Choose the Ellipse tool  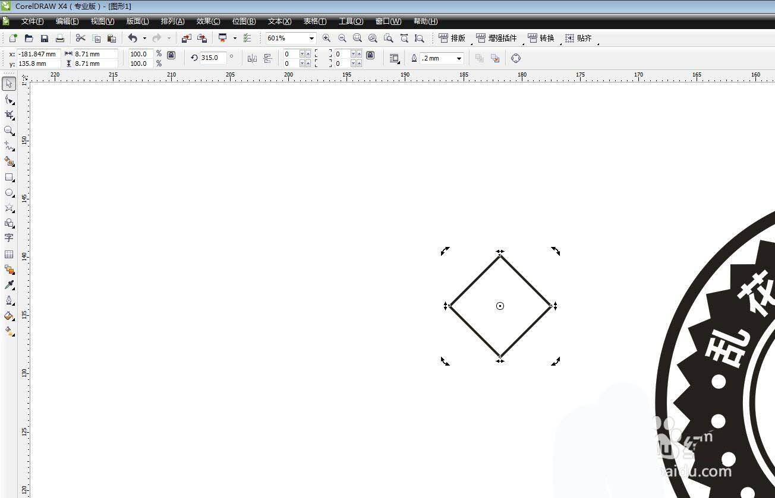pos(9,193)
